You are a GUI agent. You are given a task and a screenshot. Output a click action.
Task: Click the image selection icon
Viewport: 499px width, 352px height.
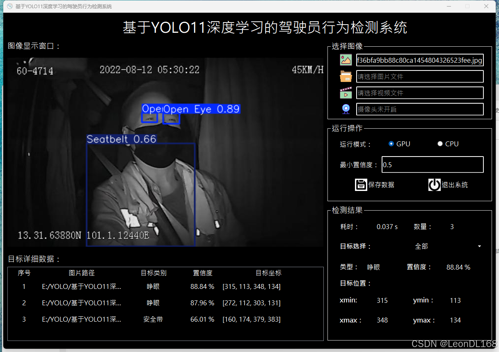[346, 60]
